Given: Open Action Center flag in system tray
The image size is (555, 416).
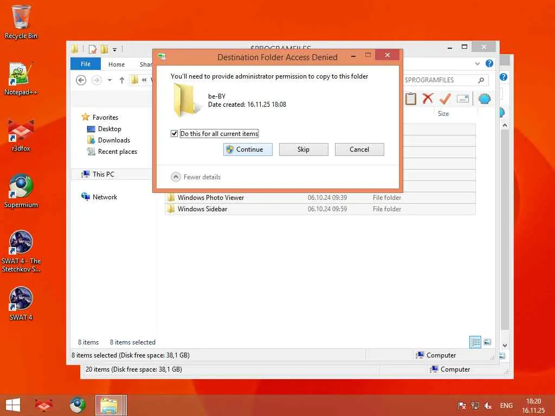Looking at the screenshot, I should coord(462,406).
